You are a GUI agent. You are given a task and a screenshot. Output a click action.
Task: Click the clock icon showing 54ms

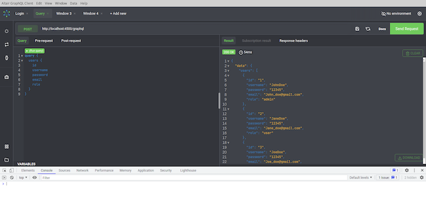pos(240,52)
